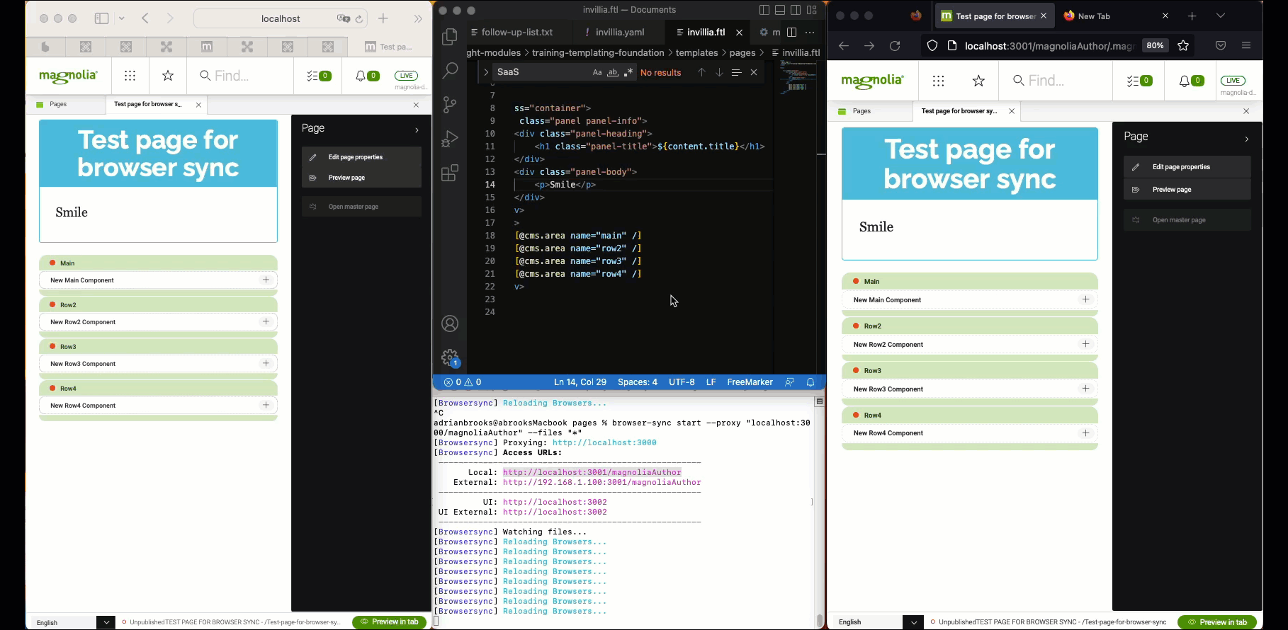This screenshot has width=1288, height=630.
Task: Open Magnolia tasks in Safari window
Action: (319, 76)
